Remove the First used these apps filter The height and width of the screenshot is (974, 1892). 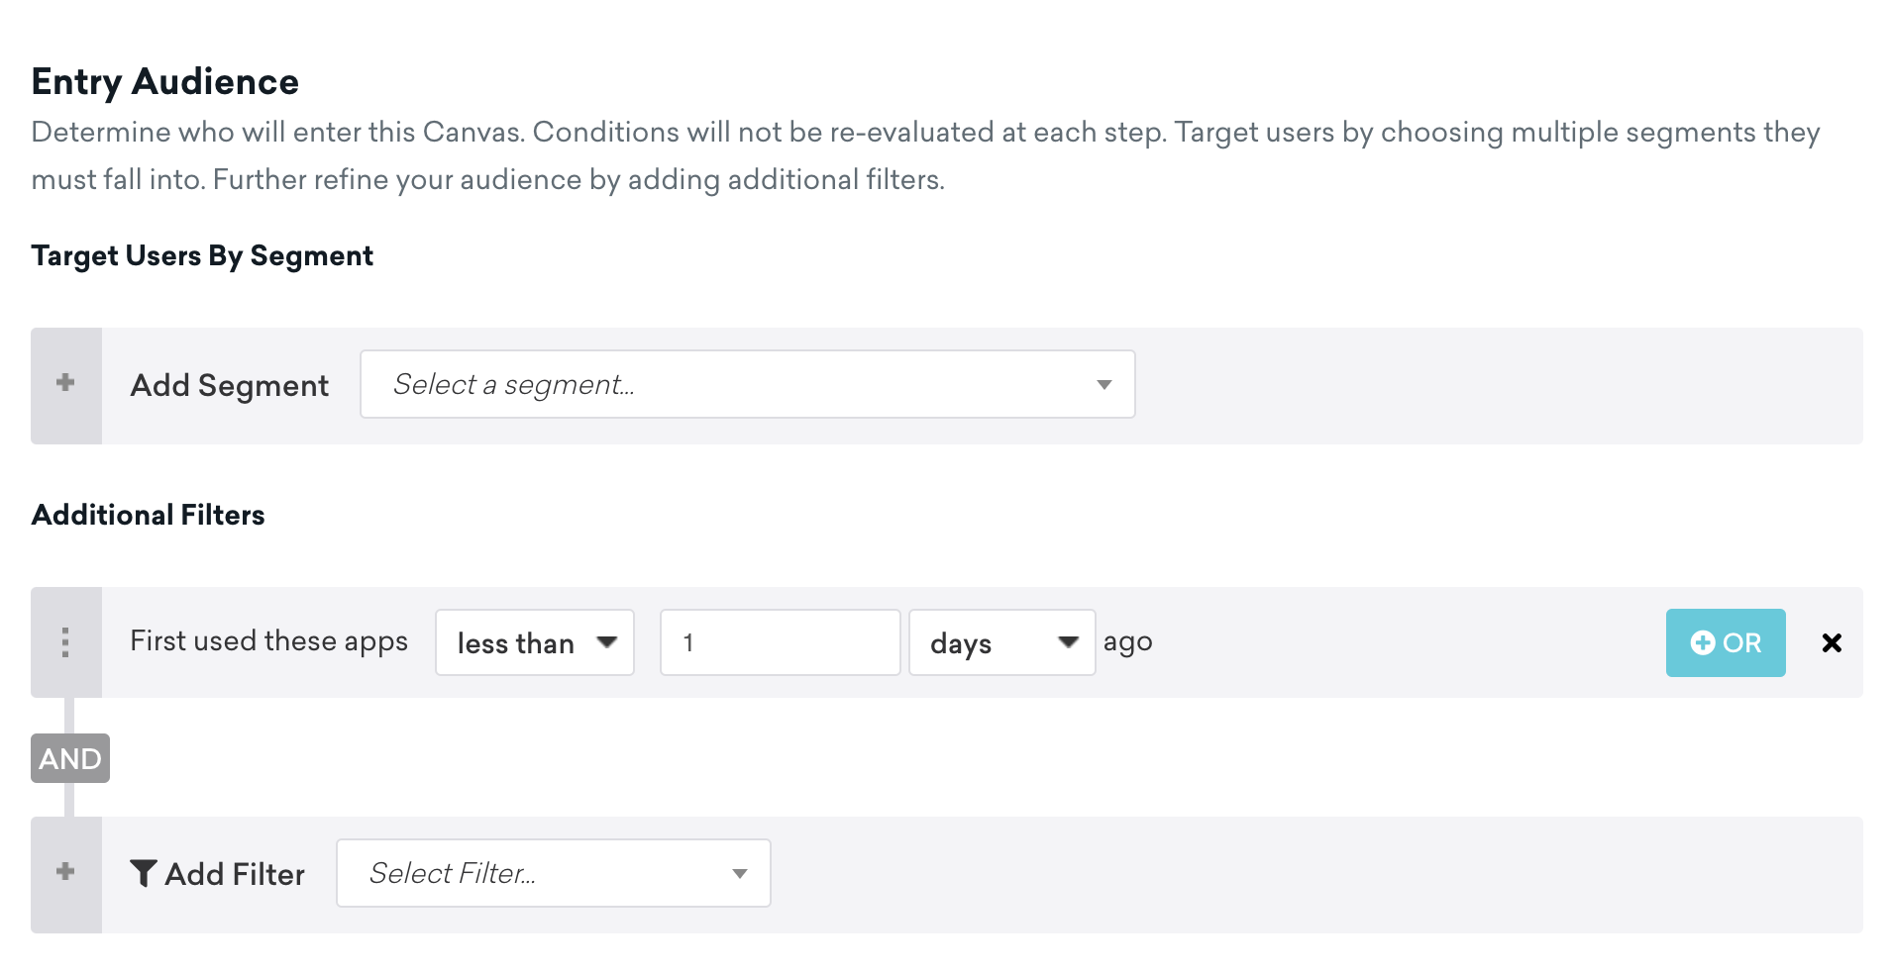[1831, 643]
